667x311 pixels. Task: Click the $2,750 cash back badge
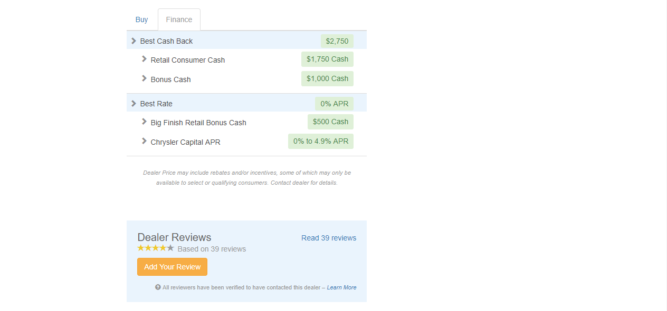[337, 41]
